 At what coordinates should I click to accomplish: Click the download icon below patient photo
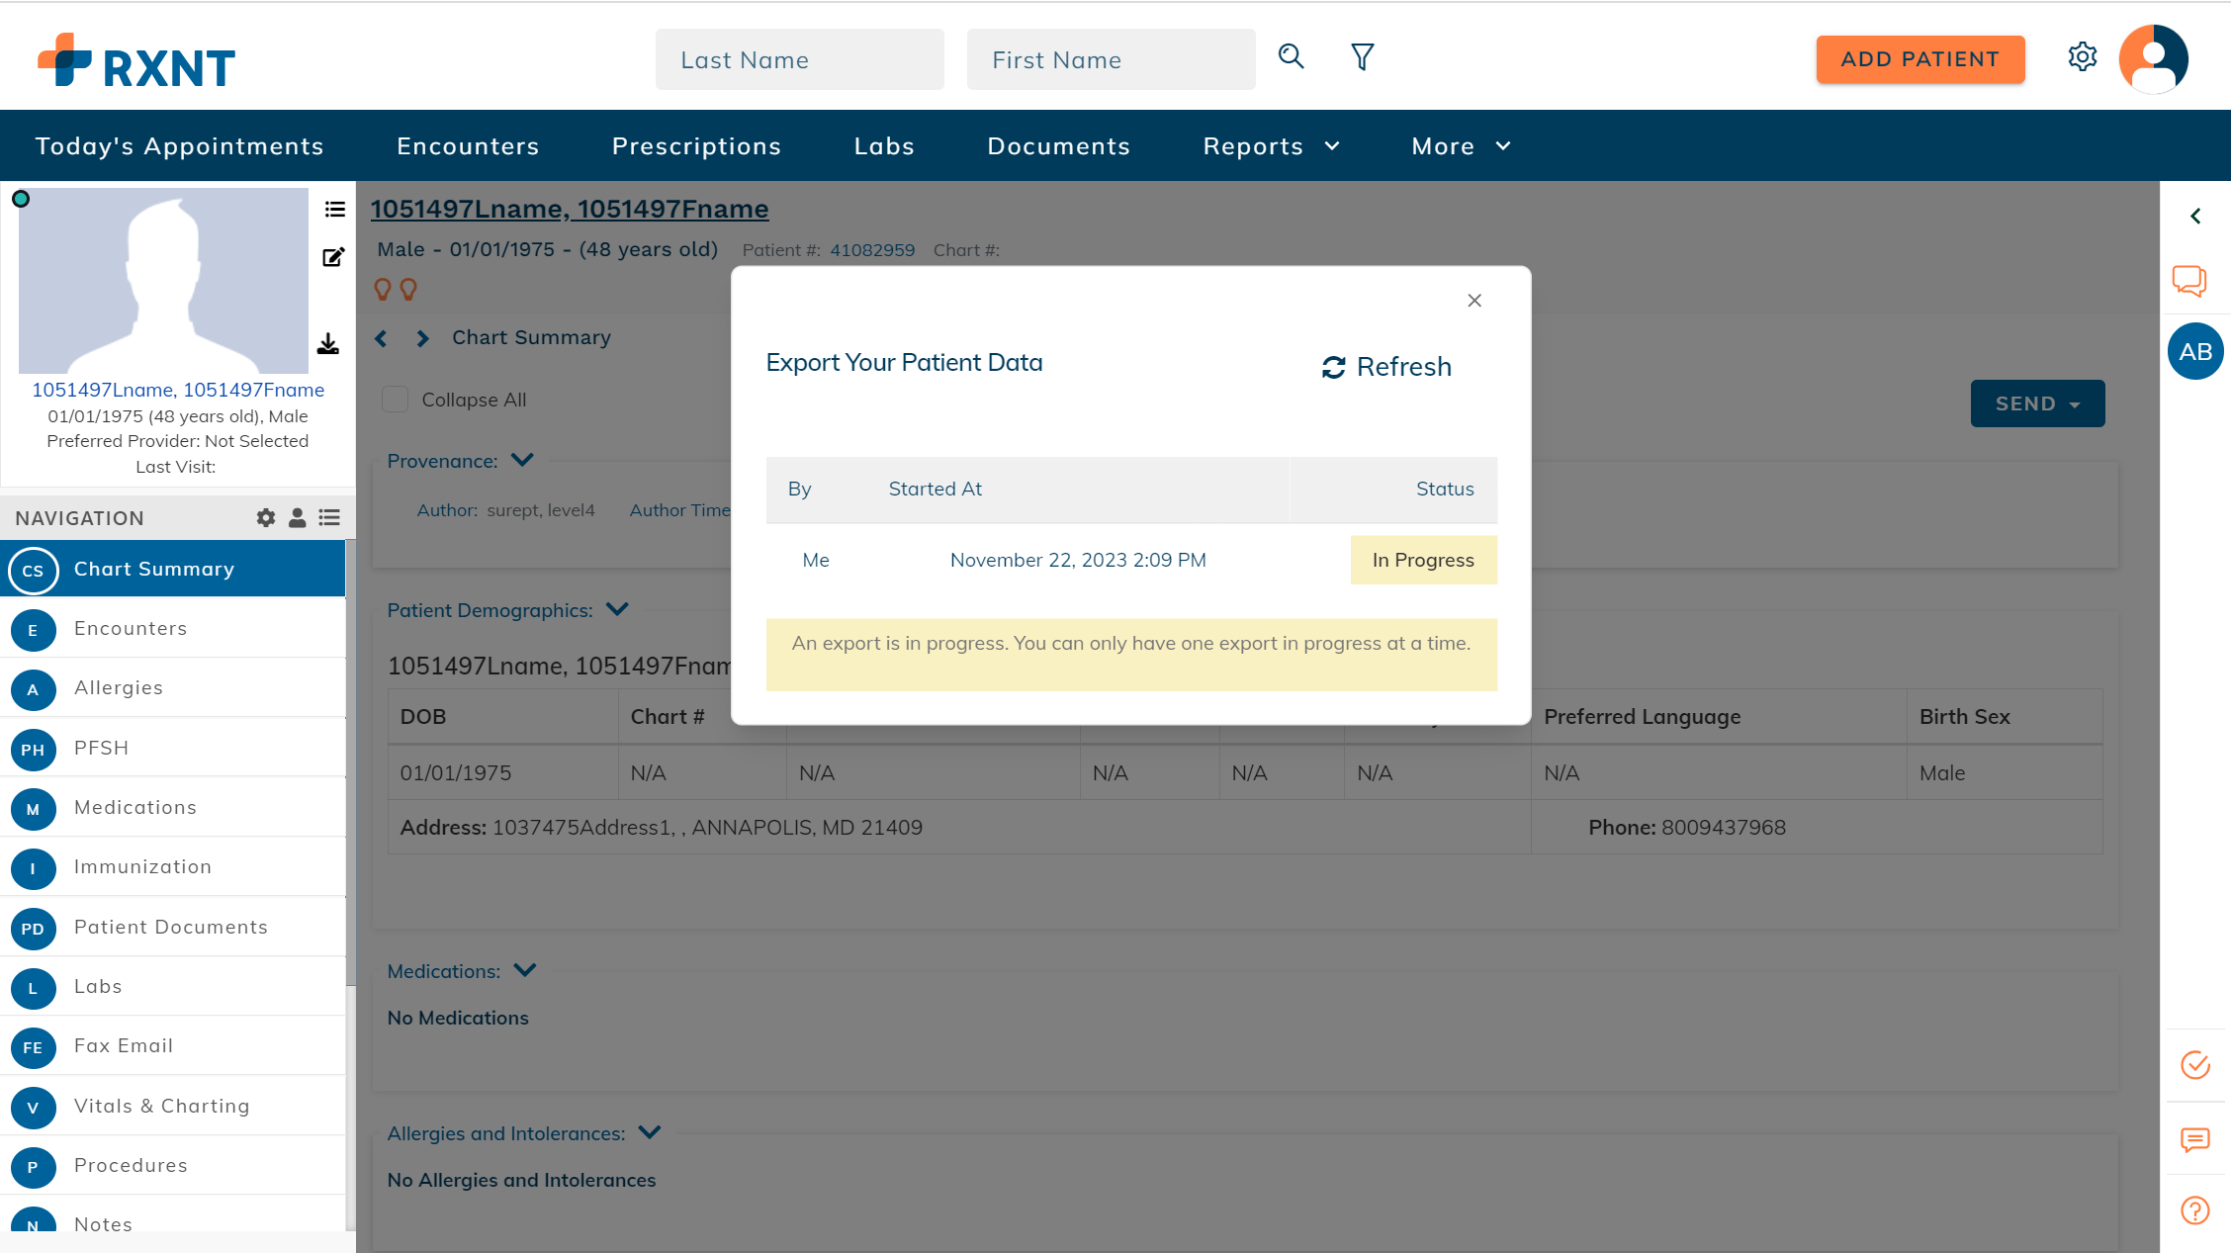tap(328, 344)
